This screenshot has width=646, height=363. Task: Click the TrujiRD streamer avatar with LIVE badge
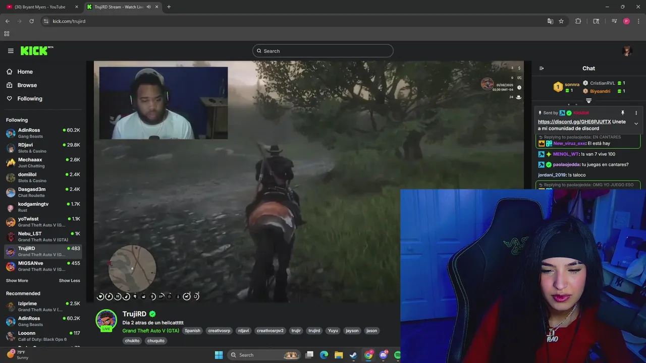[x=106, y=321]
